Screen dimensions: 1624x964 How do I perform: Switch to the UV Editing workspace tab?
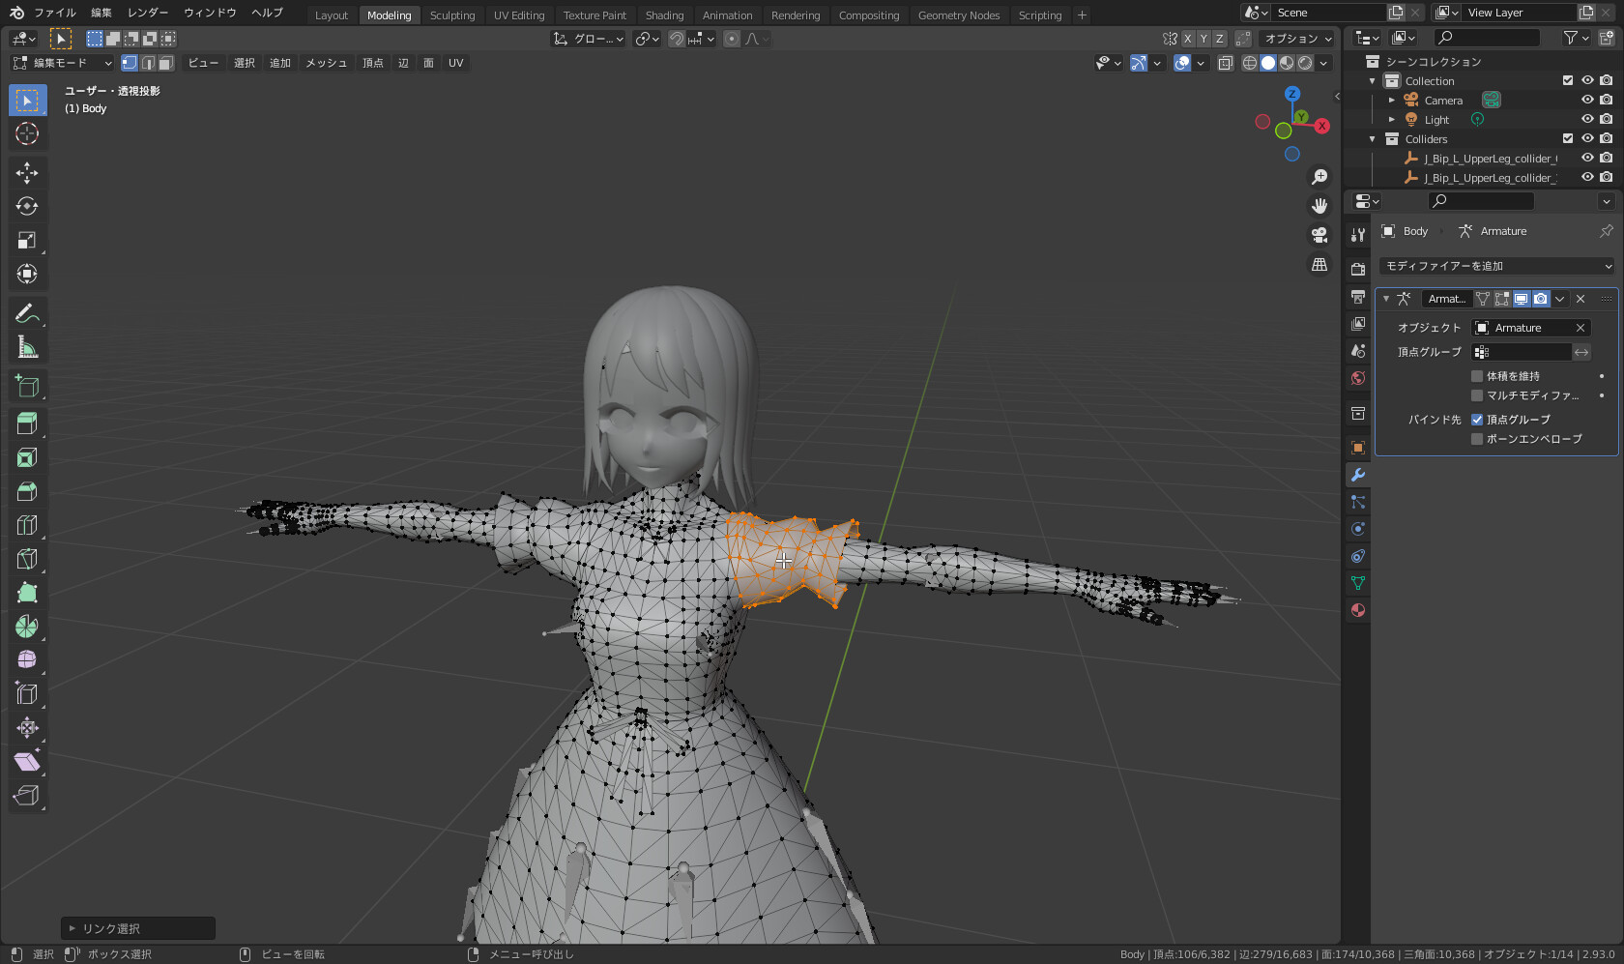(x=519, y=15)
